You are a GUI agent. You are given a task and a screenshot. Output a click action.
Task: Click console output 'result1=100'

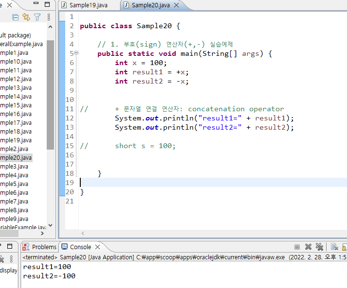click(x=47, y=267)
